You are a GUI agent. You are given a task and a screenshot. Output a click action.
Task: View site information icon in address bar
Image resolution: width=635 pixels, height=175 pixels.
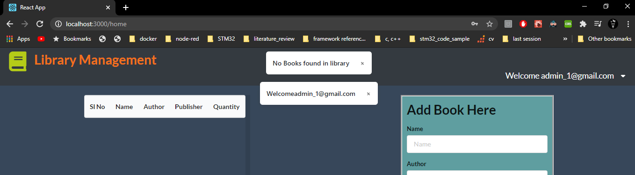coord(58,24)
